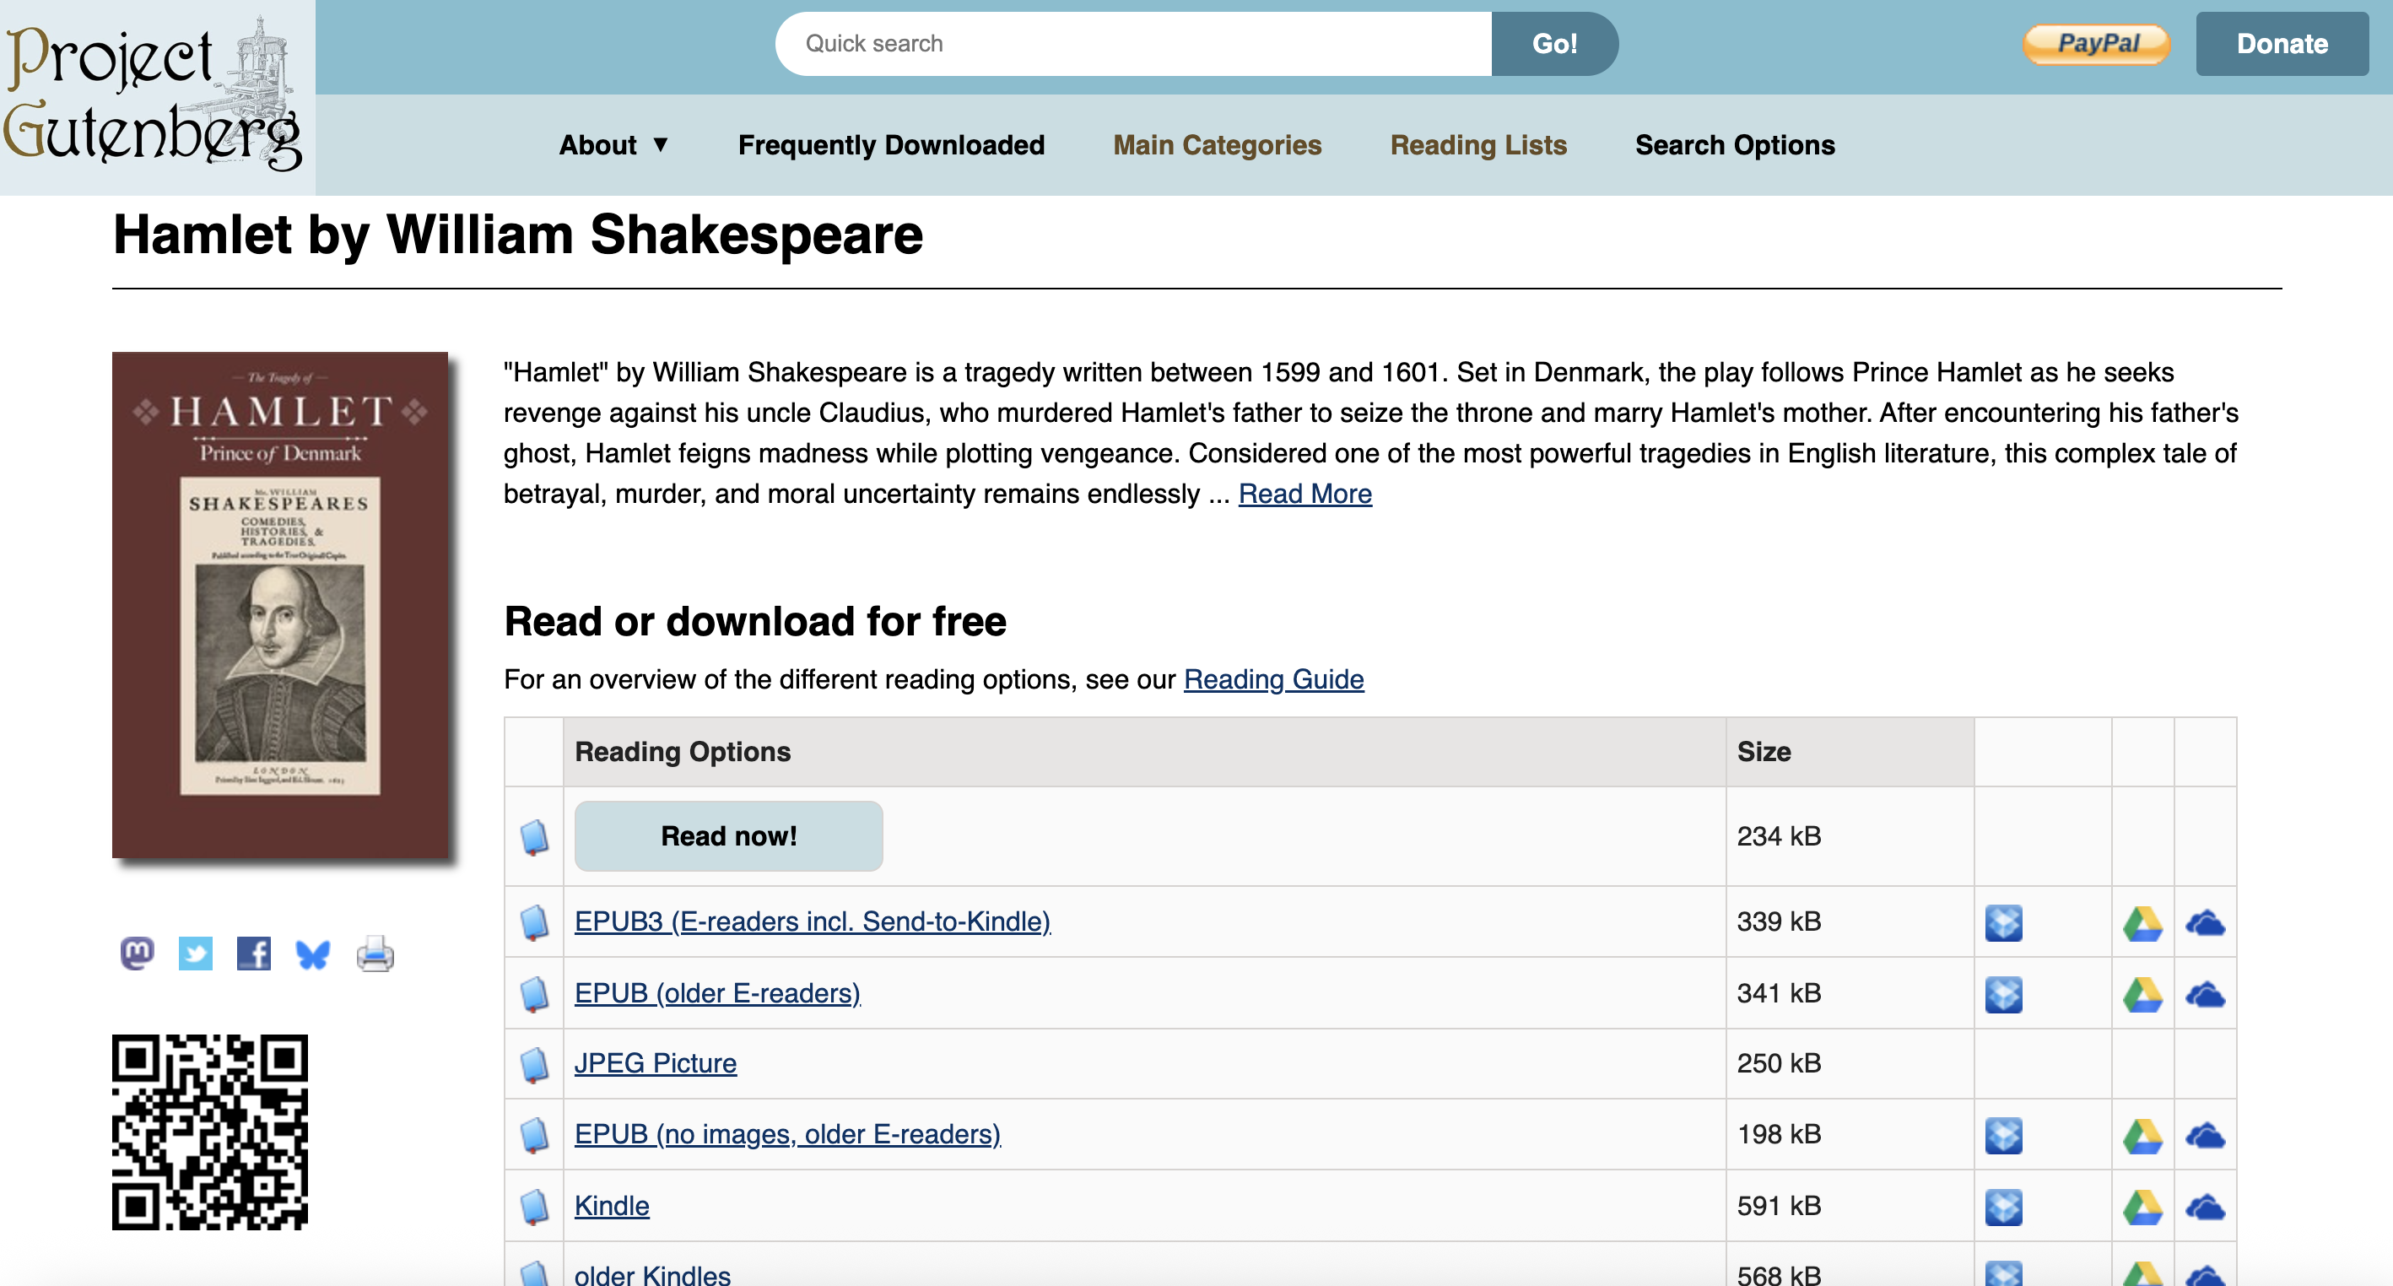Save Kindle file to Google Drive
This screenshot has height=1286, width=2393.
2143,1208
